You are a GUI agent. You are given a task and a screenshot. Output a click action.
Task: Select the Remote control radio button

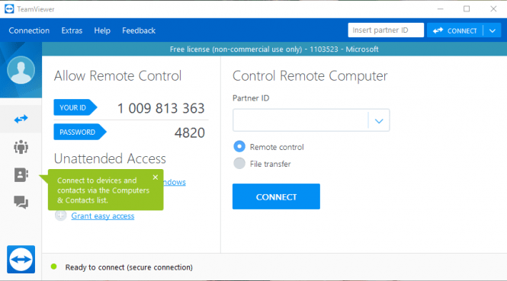pos(239,147)
